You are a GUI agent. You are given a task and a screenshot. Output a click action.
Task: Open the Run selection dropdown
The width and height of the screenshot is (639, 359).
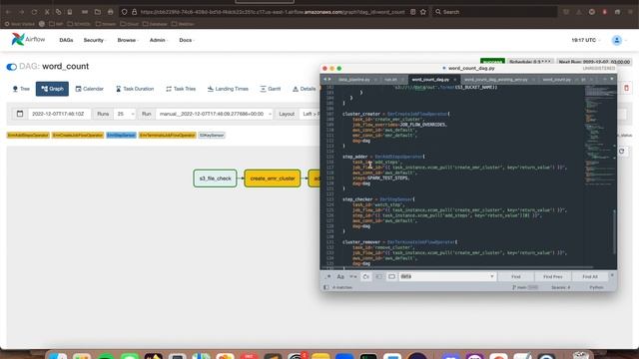click(x=214, y=114)
